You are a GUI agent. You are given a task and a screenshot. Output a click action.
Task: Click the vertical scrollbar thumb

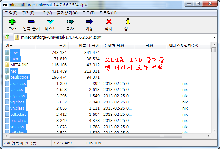click(x=214, y=50)
